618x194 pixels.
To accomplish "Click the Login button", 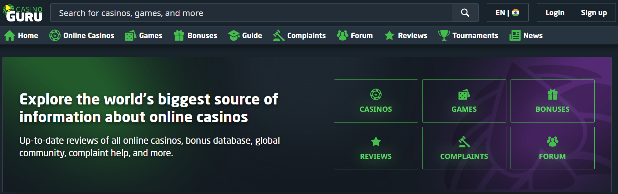I will click(x=555, y=12).
